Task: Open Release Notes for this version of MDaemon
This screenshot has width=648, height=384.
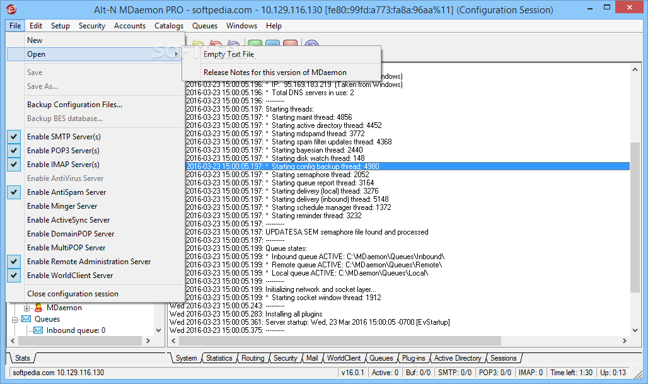Action: [281, 73]
